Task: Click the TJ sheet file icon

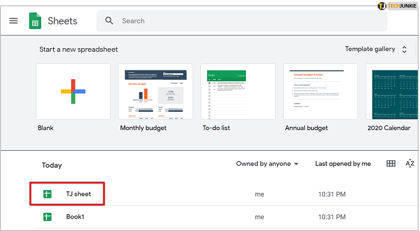Action: click(48, 194)
